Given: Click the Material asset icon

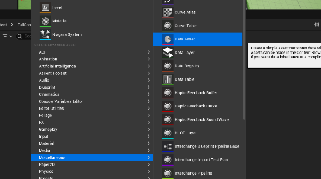Looking at the screenshot, I should (x=45, y=21).
